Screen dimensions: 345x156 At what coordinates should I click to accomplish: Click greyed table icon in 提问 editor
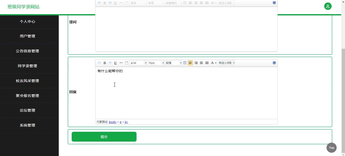(x=185, y=3)
